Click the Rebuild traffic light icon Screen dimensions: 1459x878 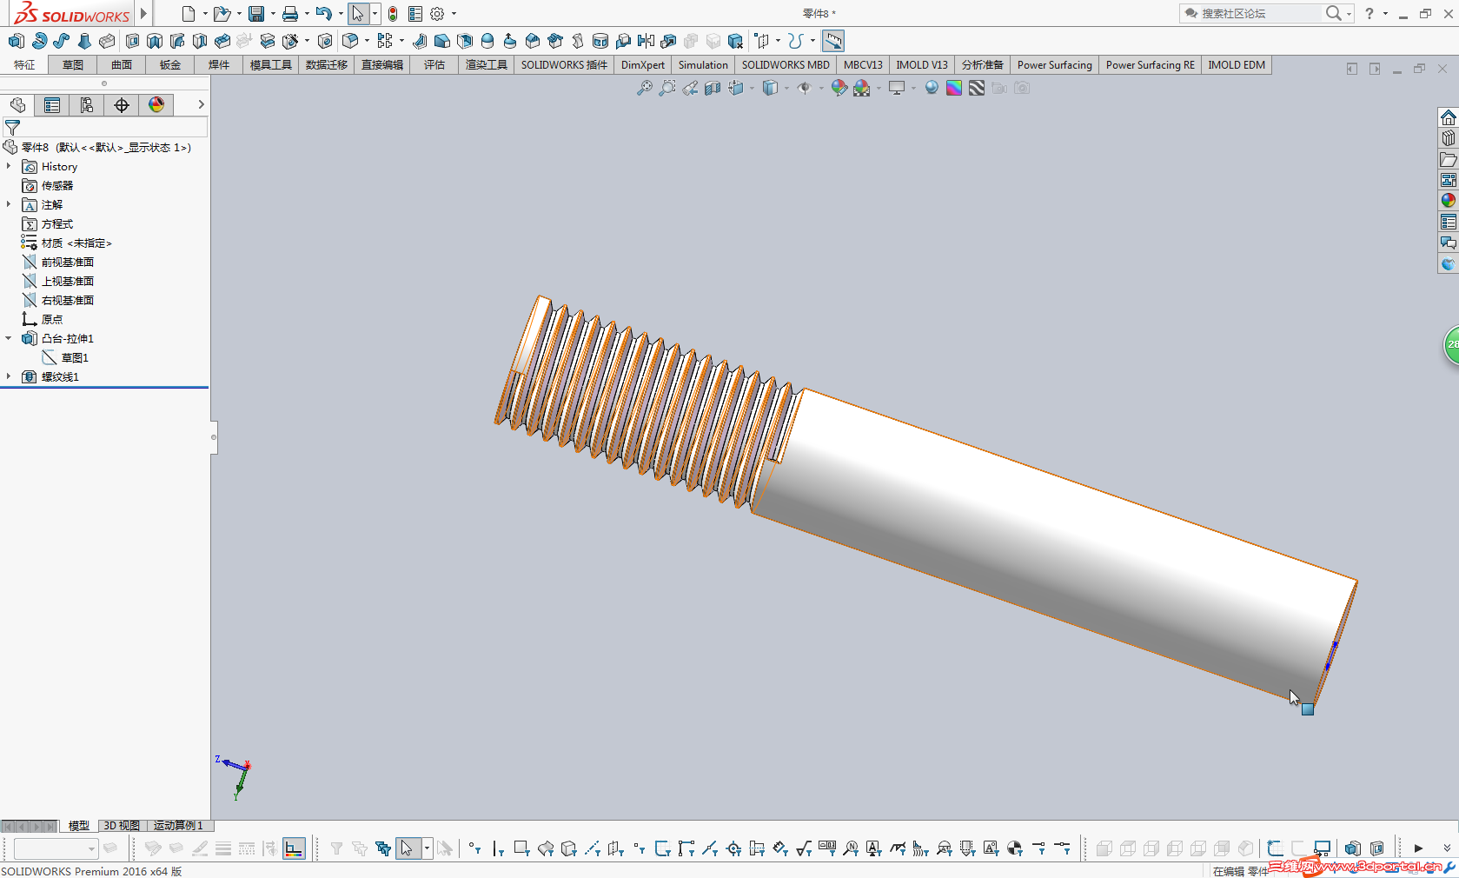pyautogui.click(x=393, y=14)
